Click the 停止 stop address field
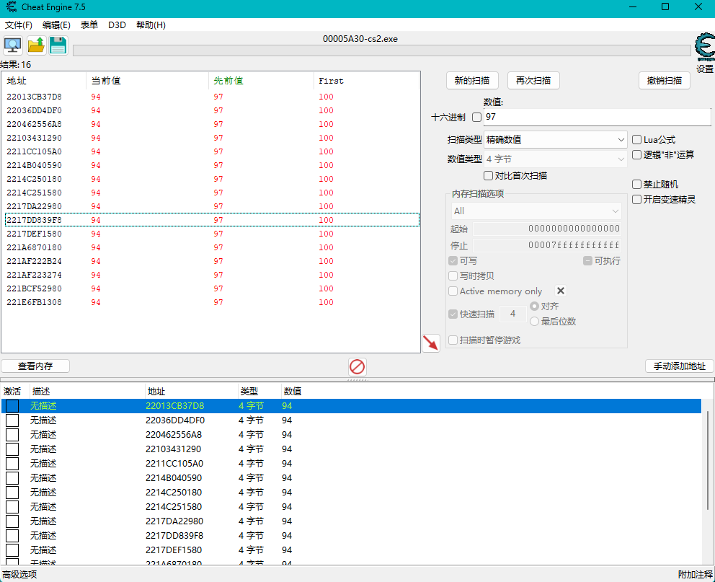The height and width of the screenshot is (582, 715). (547, 245)
